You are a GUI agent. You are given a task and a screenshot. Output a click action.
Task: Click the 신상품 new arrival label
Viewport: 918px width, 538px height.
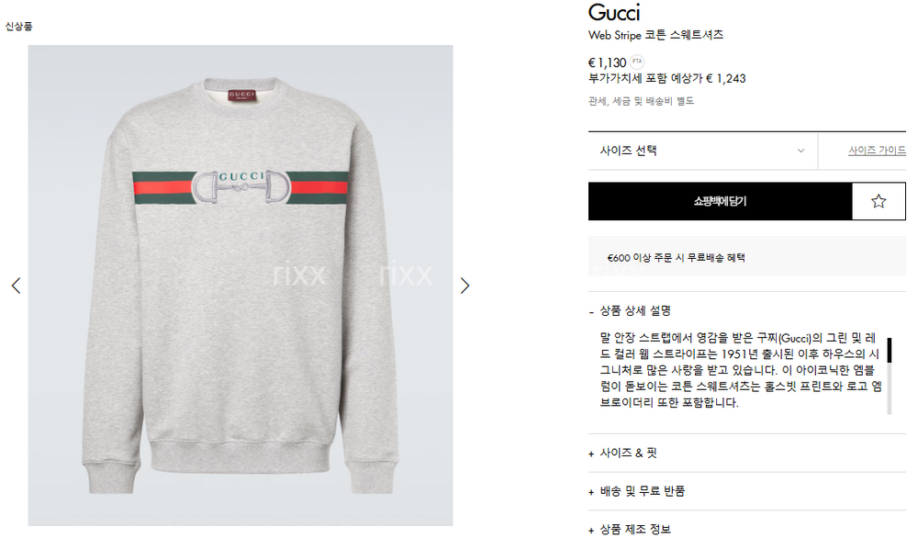point(18,27)
